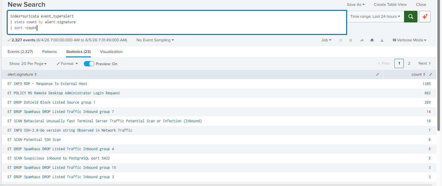Open the Job menu
Image resolution: width=442 pixels, height=186 pixels.
326,40
